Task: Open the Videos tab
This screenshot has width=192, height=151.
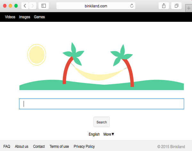Action: [10, 17]
